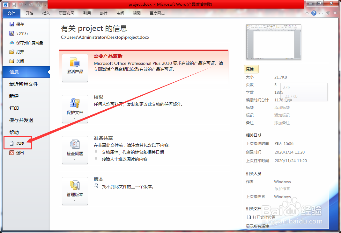Click the 1178 分钟 editing time value
Image resolution: width=341 pixels, height=233 pixels.
coord(283,100)
